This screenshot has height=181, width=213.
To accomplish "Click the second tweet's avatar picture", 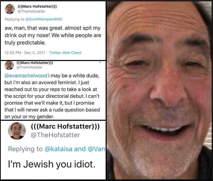I will (9, 65).
